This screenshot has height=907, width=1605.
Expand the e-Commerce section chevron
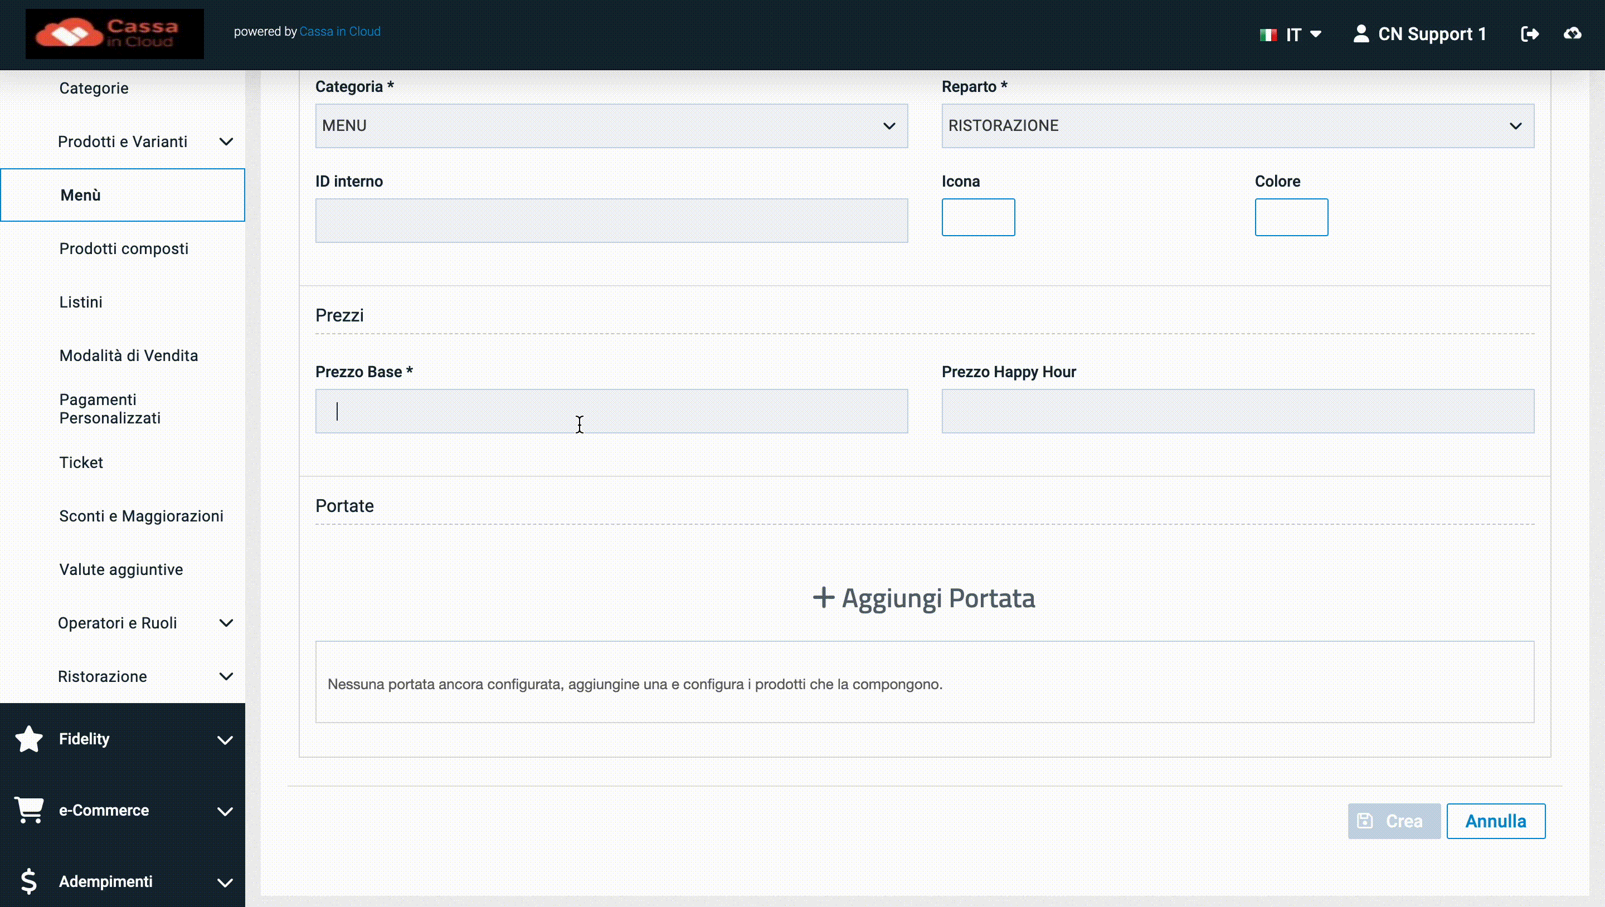(x=225, y=811)
